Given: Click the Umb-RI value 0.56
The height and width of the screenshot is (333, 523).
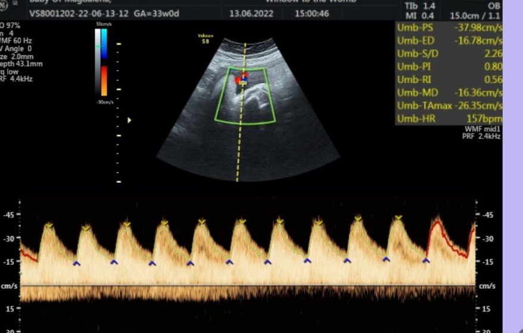Looking at the screenshot, I should (493, 80).
